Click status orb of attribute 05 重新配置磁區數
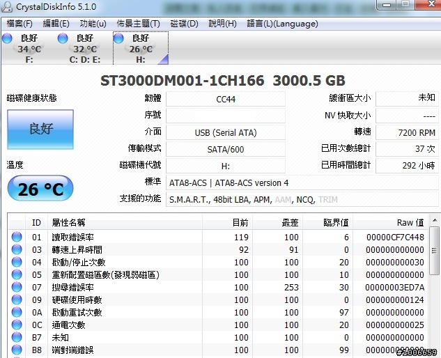 17,274
